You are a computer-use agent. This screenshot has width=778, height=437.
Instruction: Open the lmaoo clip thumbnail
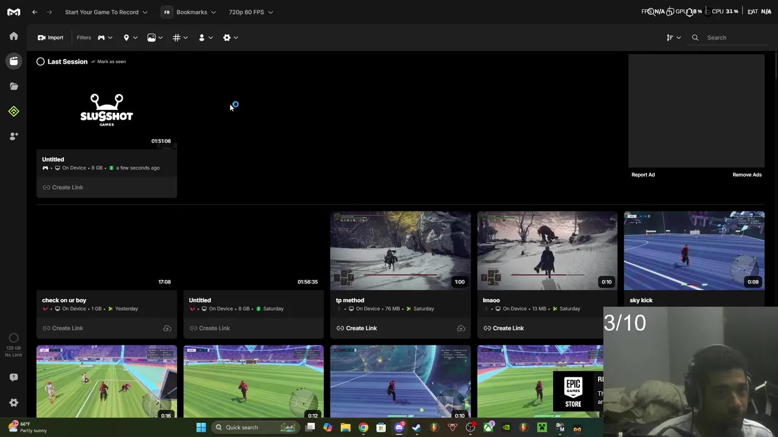pos(547,251)
